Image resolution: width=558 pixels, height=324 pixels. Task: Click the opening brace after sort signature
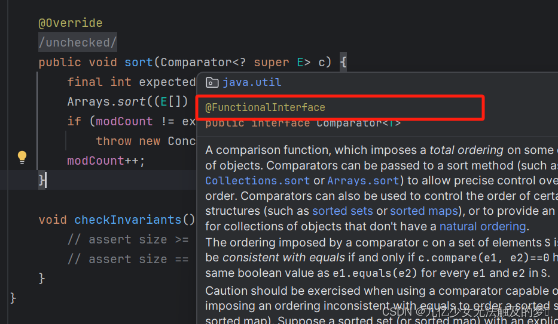point(343,62)
